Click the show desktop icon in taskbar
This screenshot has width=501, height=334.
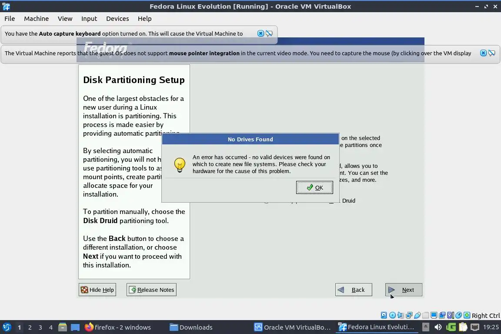point(75,327)
